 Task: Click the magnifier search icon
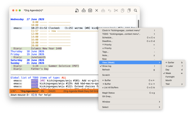coord(136,11)
